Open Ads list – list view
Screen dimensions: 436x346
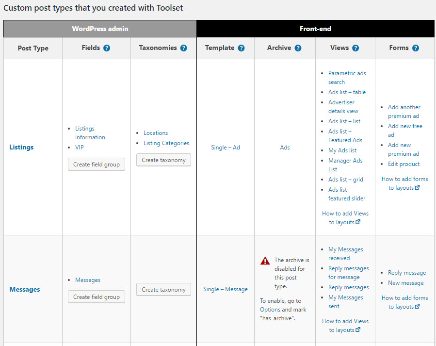pyautogui.click(x=344, y=121)
